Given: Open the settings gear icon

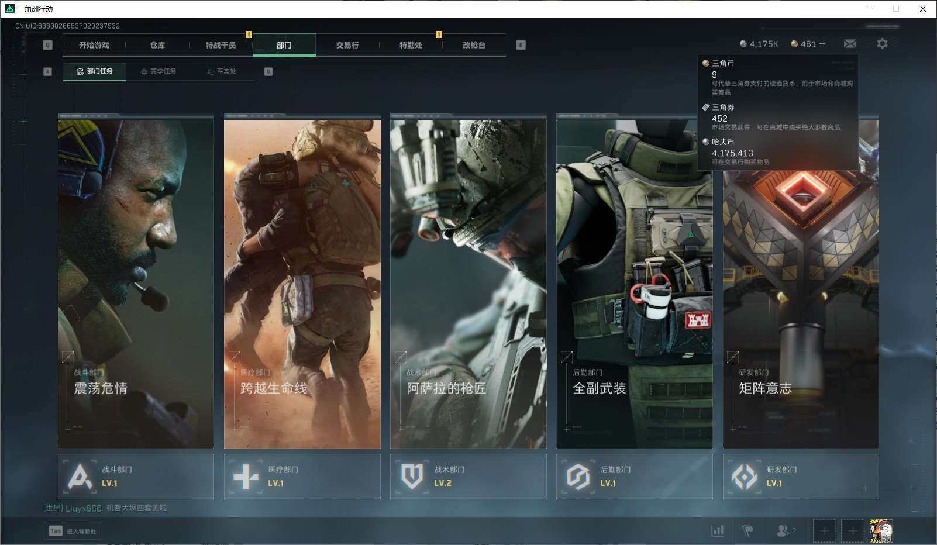Looking at the screenshot, I should point(882,44).
